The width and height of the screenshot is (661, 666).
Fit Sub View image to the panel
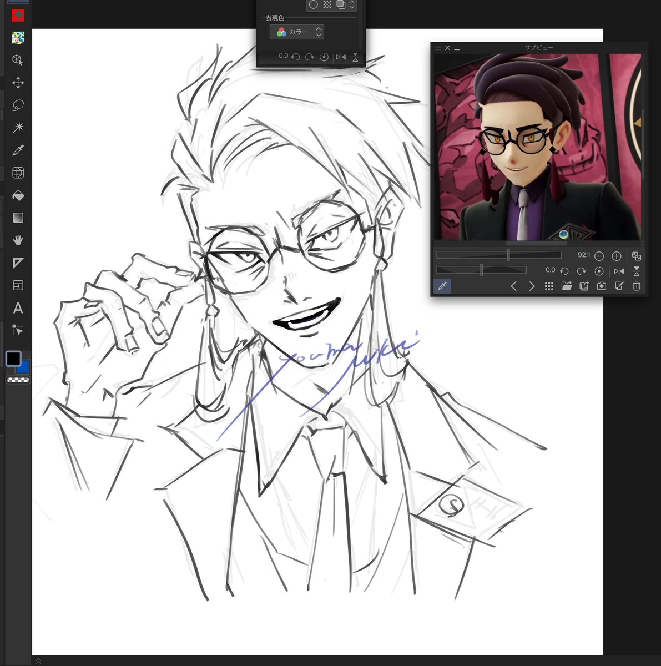[x=637, y=256]
